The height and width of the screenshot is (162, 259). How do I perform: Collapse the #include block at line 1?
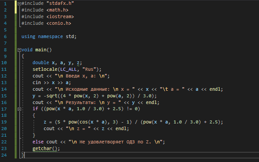click(19, 4)
